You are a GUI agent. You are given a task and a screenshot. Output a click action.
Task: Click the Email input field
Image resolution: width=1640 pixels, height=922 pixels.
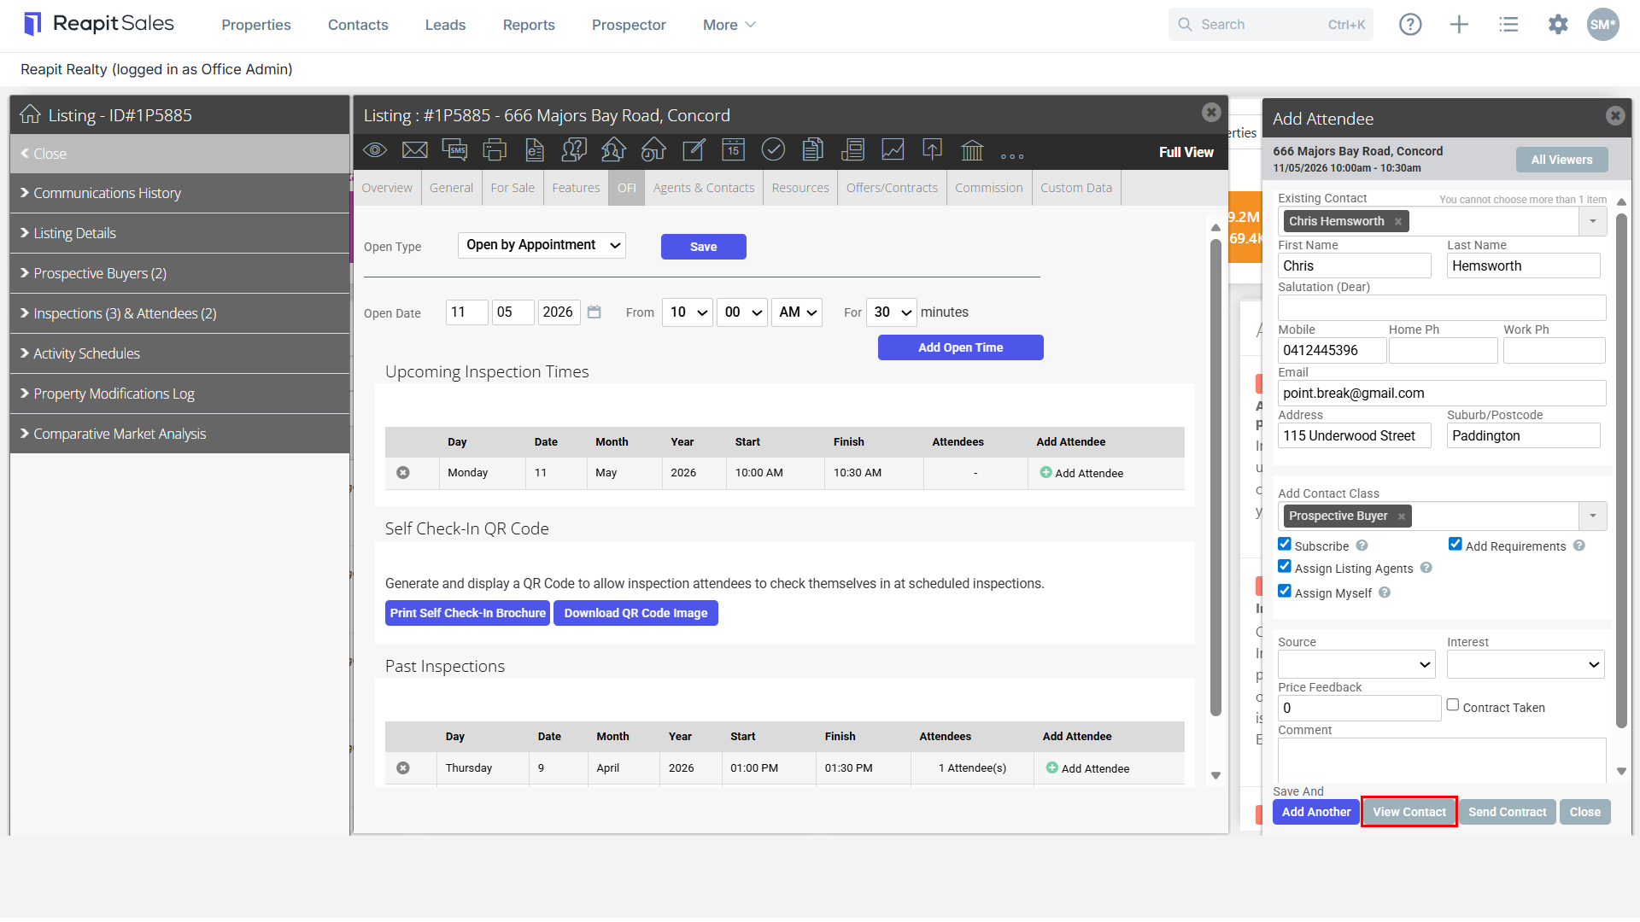[x=1442, y=393]
